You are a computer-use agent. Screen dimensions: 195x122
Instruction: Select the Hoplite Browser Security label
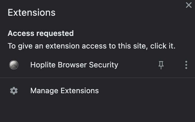click(x=74, y=65)
